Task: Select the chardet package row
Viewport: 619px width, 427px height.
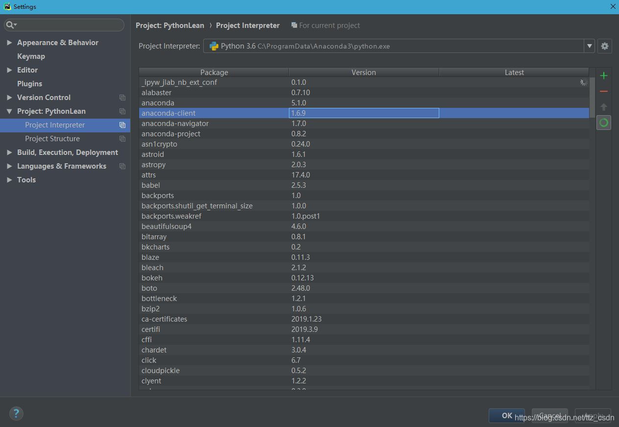Action: click(364, 350)
